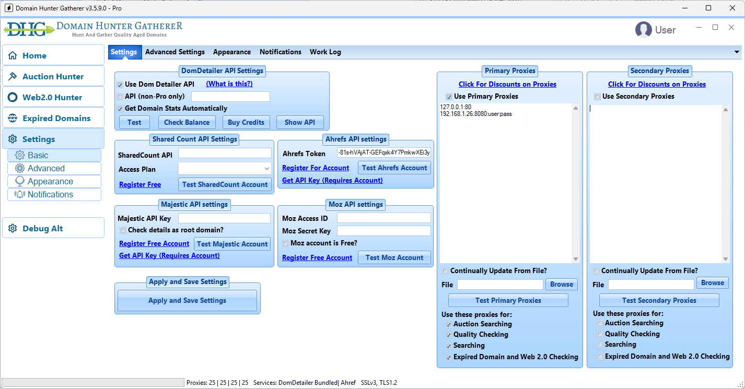Click Register For Account under Ahrefs settings

(x=316, y=168)
